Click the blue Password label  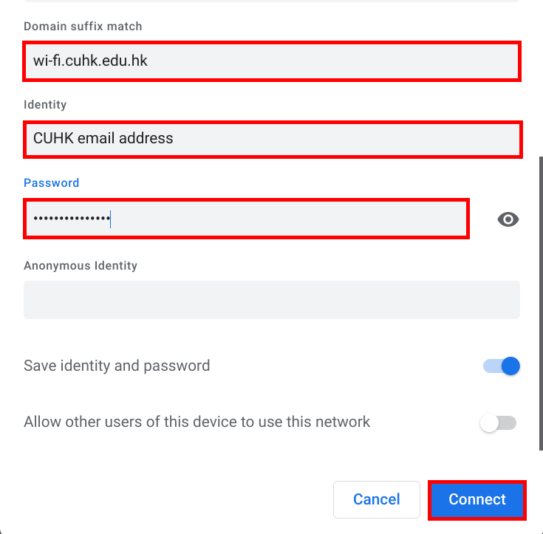click(x=51, y=182)
